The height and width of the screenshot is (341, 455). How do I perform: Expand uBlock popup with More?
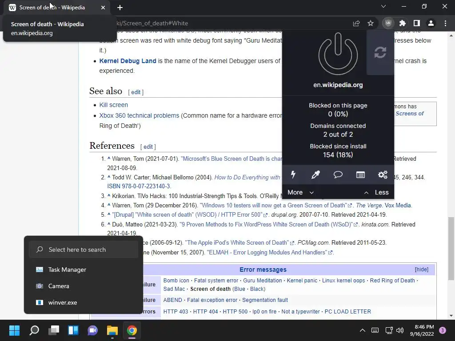[300, 192]
